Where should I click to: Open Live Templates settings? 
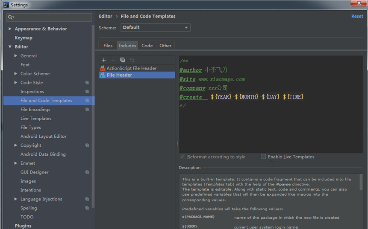[36, 119]
